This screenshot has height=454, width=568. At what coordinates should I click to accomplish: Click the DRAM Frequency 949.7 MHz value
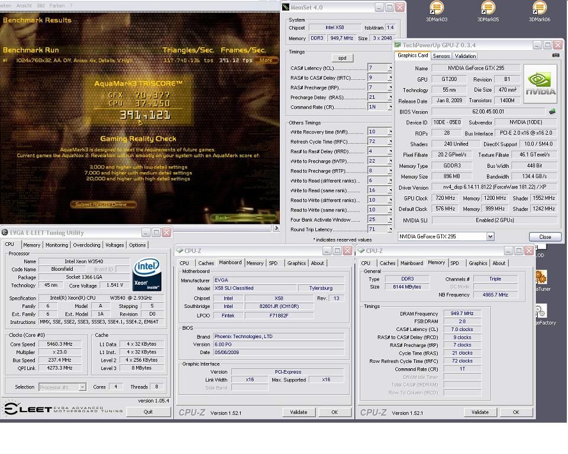(462, 313)
